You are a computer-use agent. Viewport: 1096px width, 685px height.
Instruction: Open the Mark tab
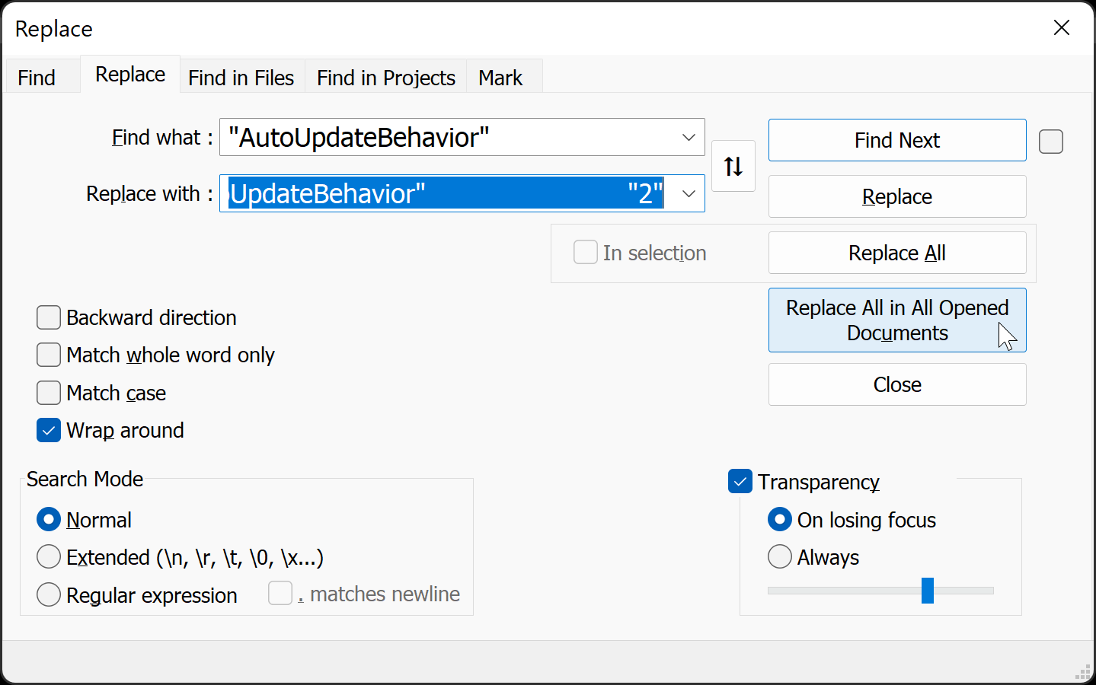(x=500, y=78)
